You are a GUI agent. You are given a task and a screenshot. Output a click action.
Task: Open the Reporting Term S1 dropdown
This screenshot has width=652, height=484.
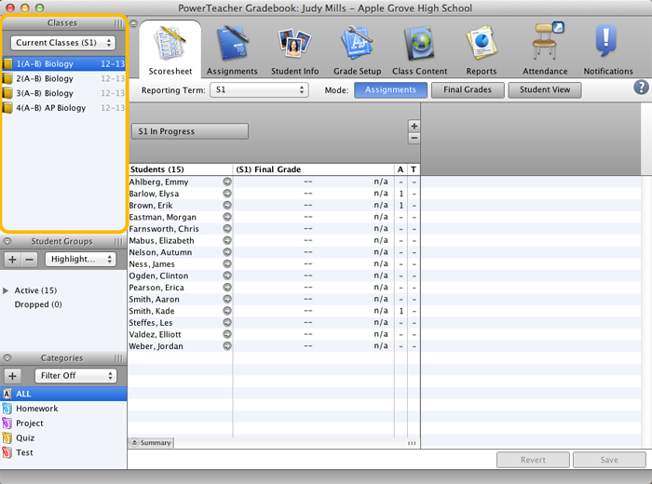click(259, 89)
